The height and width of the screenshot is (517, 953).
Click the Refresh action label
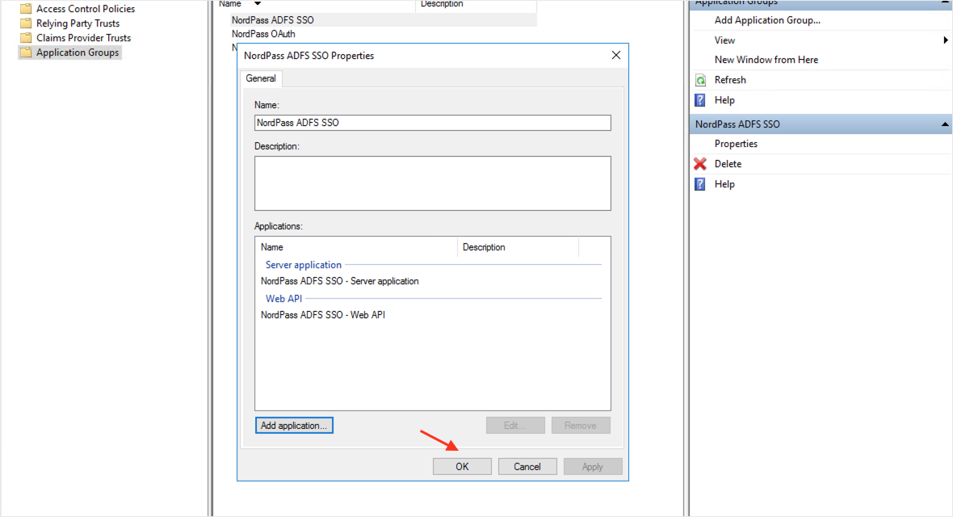[x=730, y=80]
